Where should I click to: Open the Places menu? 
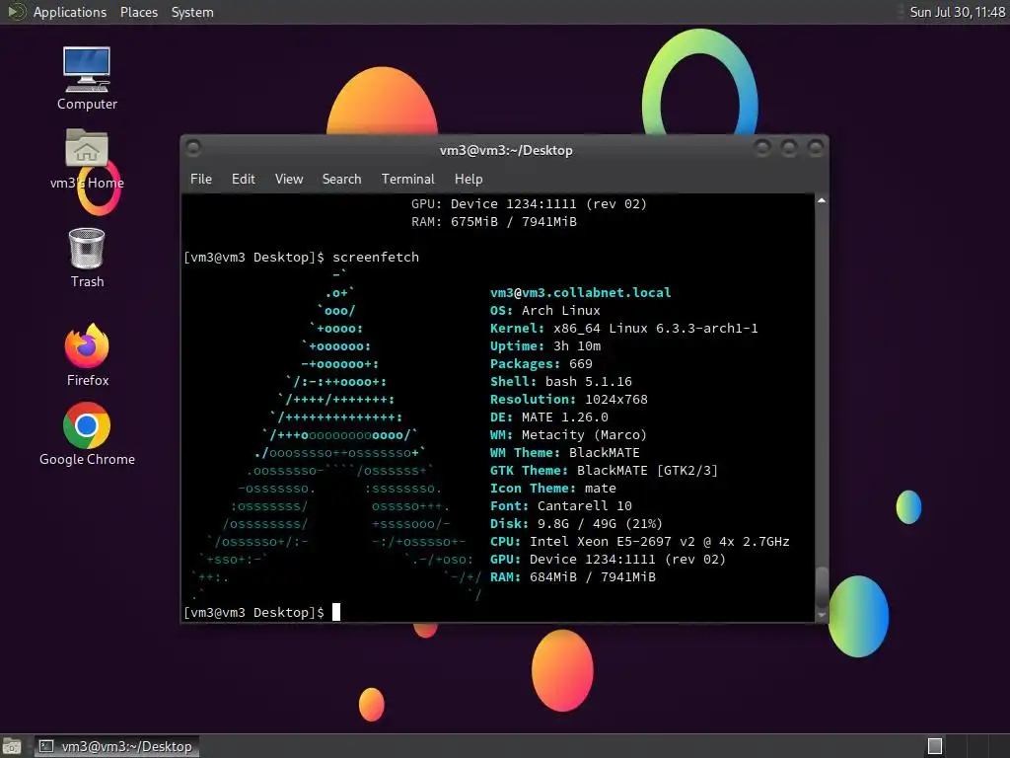click(x=139, y=12)
